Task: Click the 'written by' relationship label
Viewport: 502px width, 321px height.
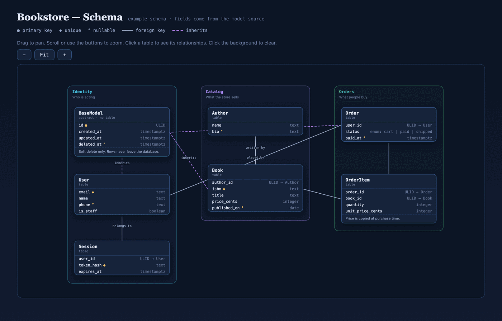Action: [x=255, y=148]
